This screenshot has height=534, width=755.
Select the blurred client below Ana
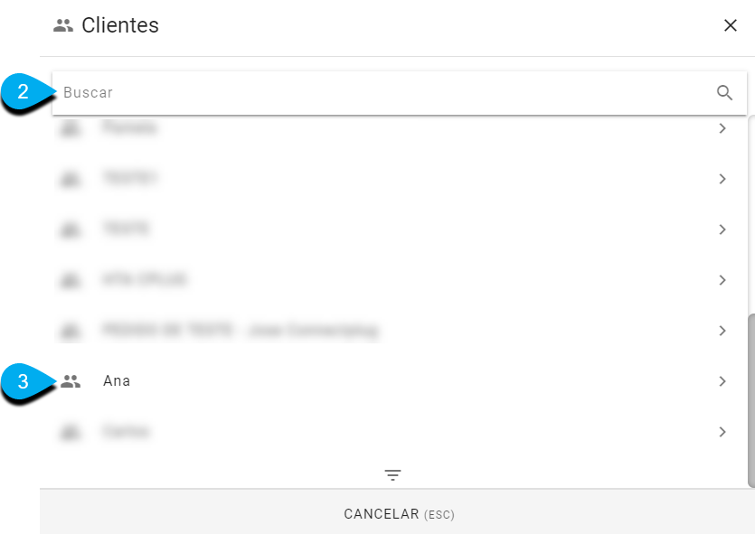click(x=393, y=432)
